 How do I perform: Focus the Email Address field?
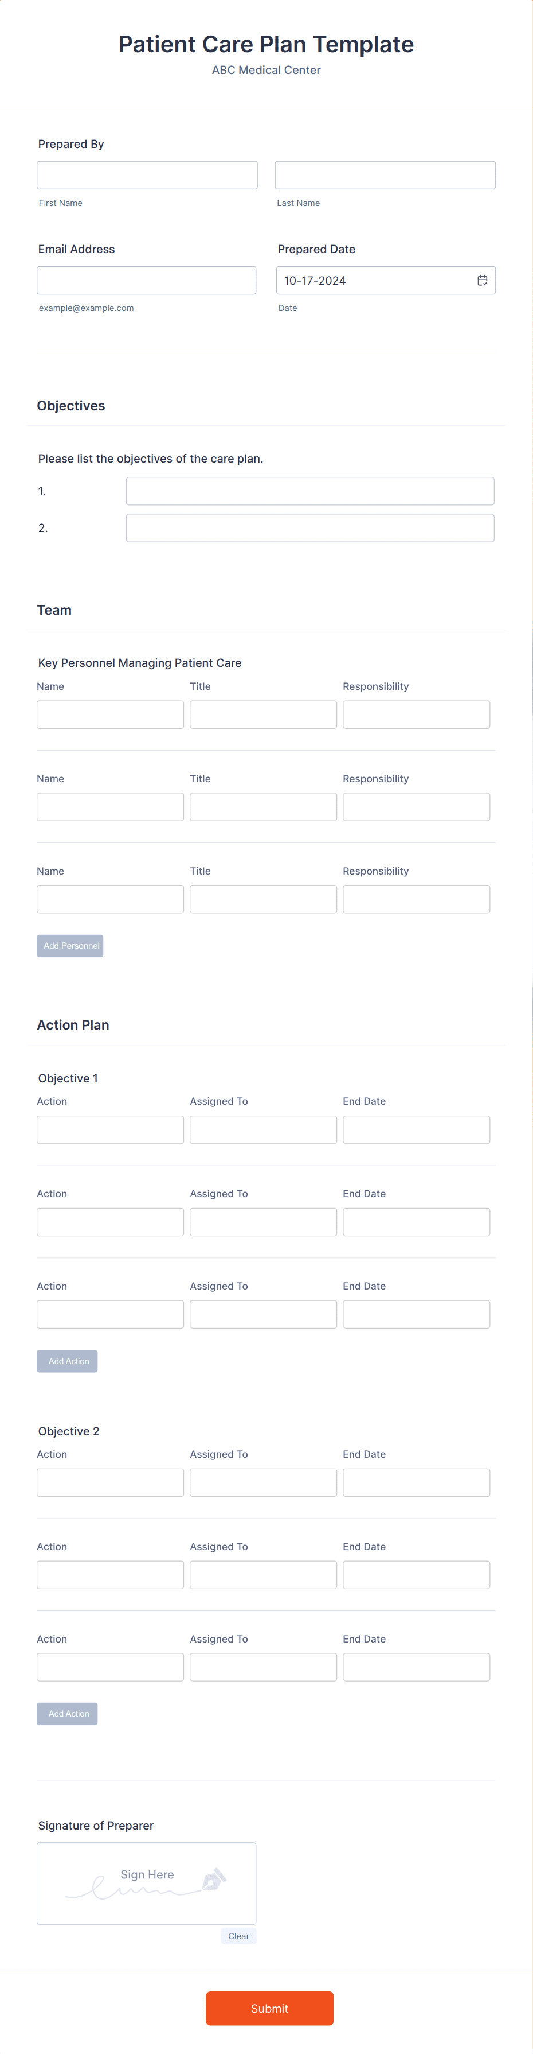(147, 280)
